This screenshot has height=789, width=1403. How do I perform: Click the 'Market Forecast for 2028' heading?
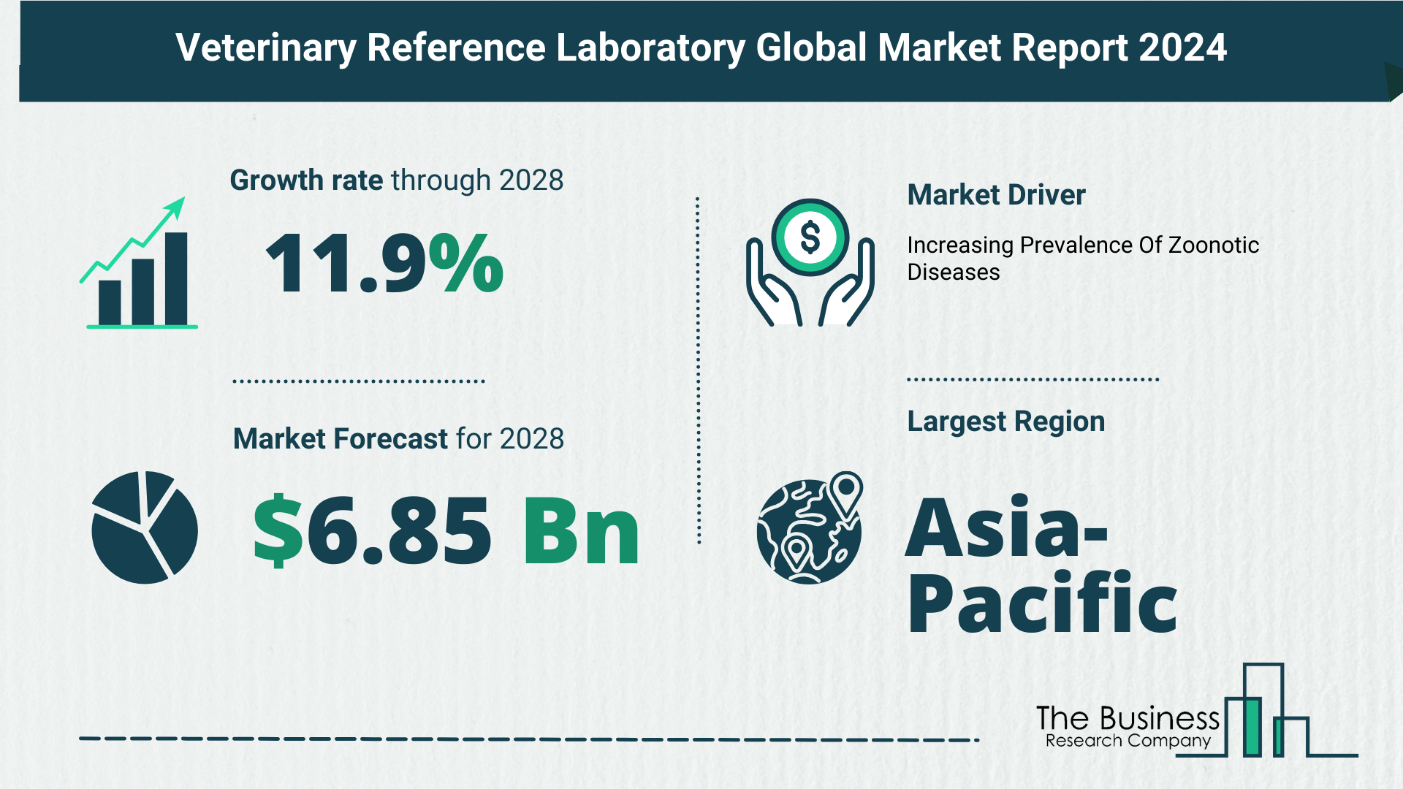(x=398, y=439)
